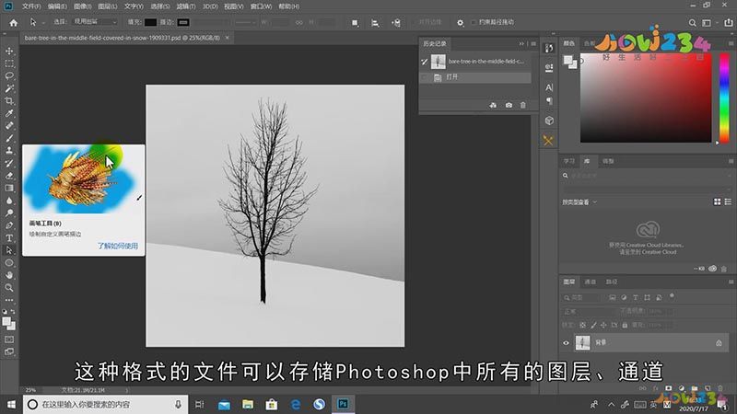Create new document from current state
Viewport: 737px width, 414px height.
click(x=493, y=105)
